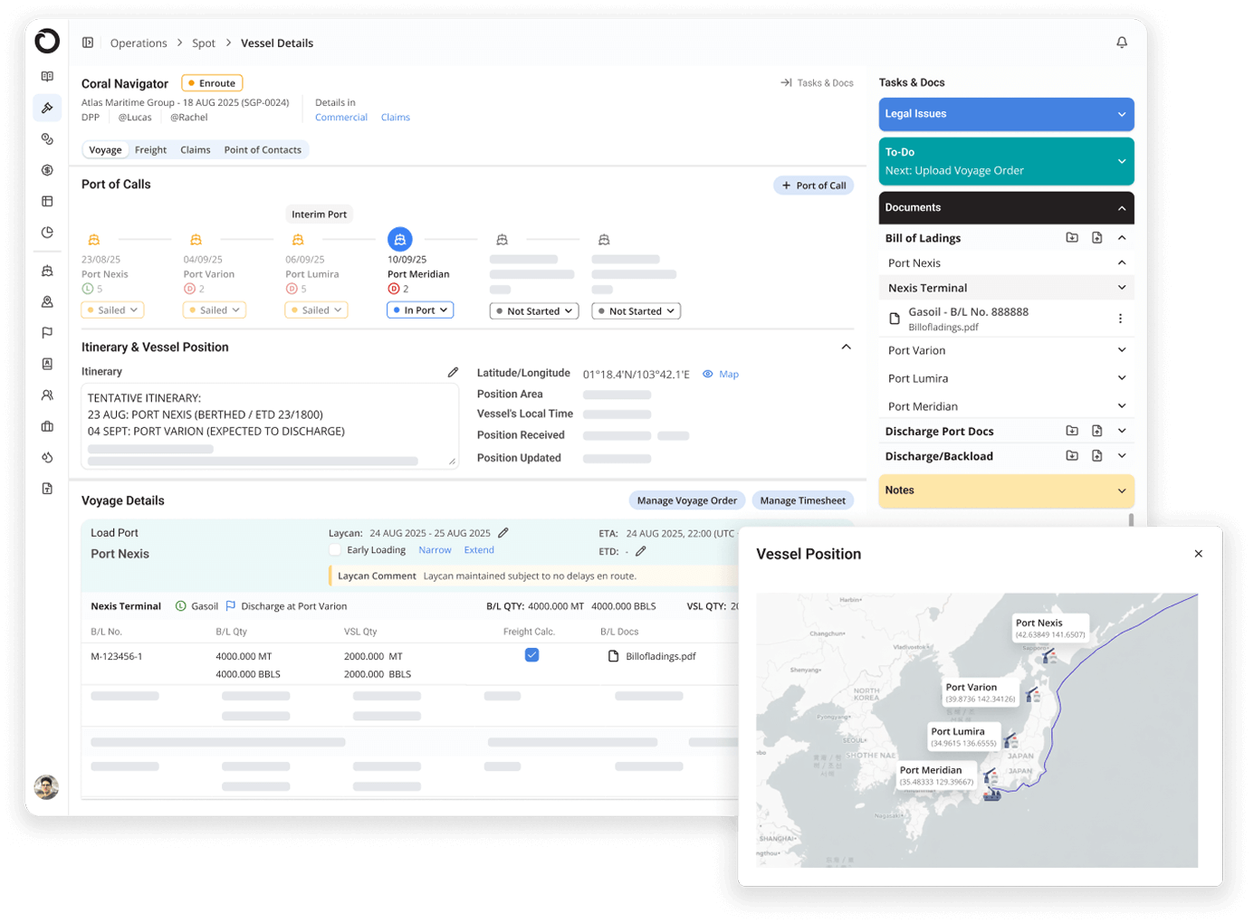Open the three-dot menu for Gasoil B/L

(x=1120, y=319)
